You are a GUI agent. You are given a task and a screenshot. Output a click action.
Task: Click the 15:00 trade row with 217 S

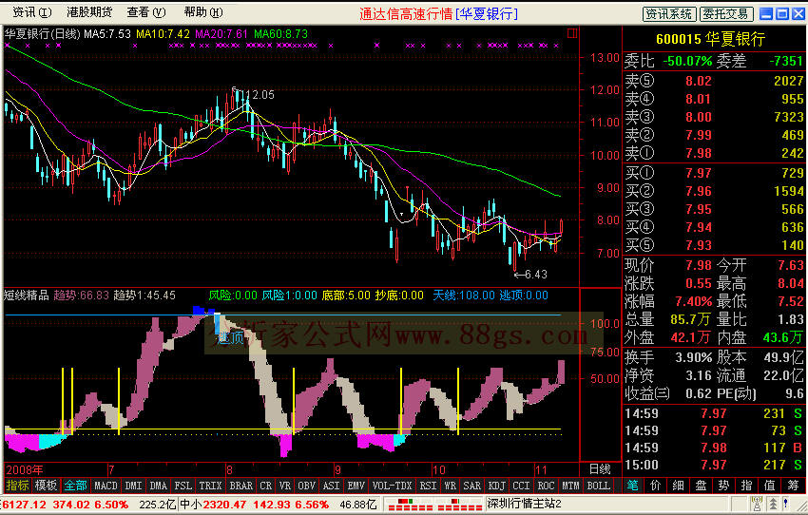714,465
